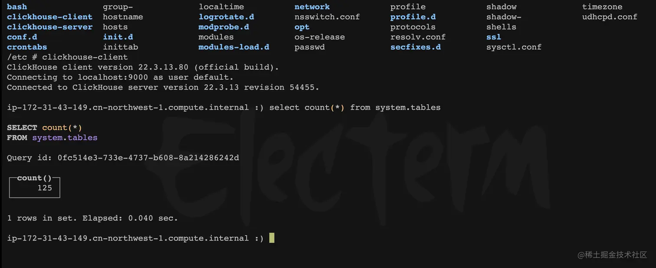Click the clickhouse-server directory name

click(49, 27)
